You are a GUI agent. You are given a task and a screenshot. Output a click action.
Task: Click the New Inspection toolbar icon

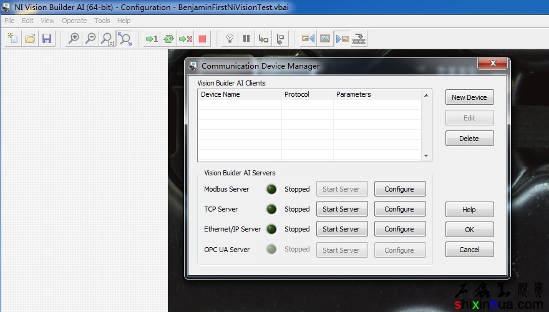coord(12,39)
